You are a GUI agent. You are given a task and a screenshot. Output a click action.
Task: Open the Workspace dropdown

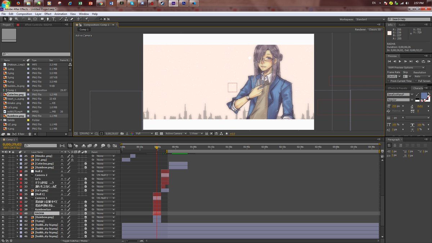tap(370, 19)
